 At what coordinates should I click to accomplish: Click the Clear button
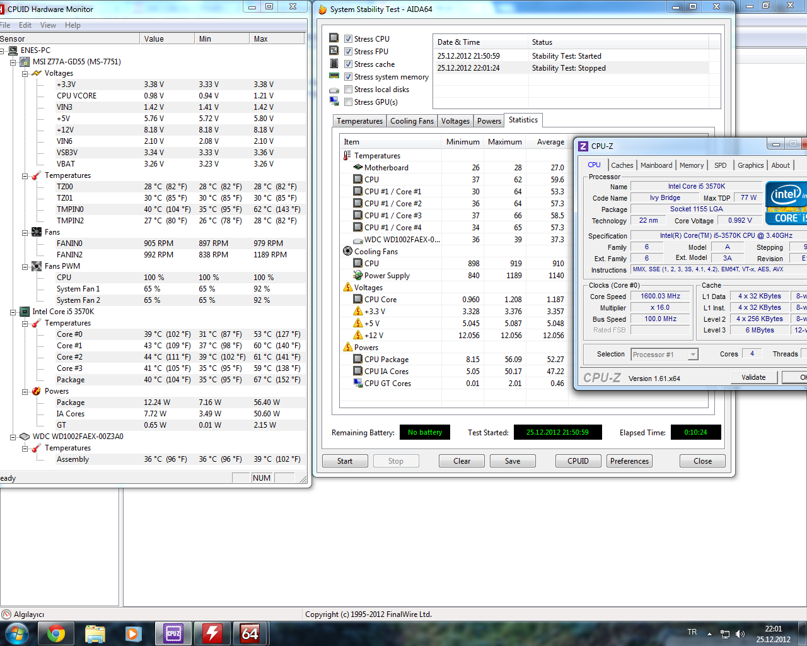point(462,461)
